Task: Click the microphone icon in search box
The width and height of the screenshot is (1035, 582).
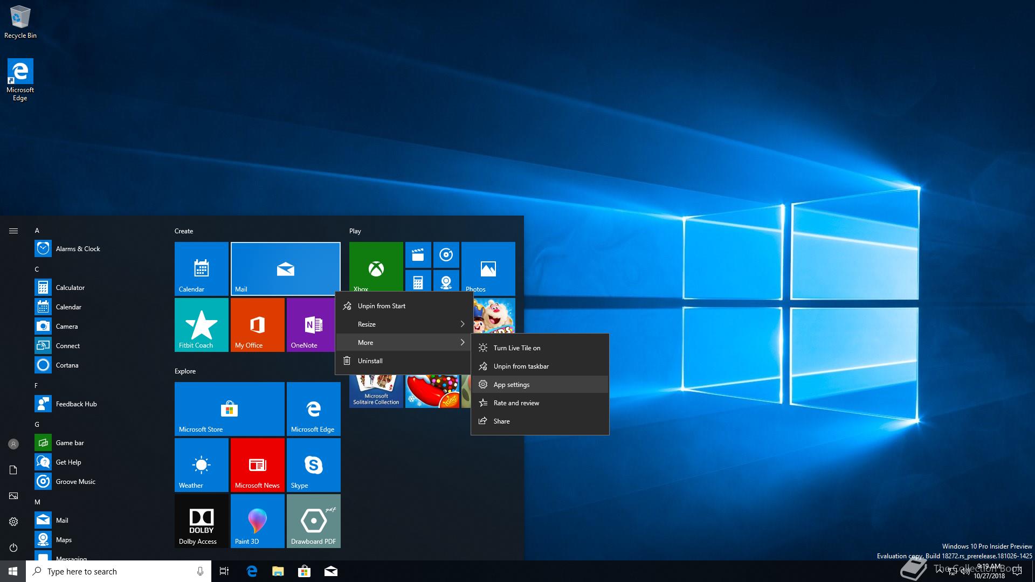Action: (x=200, y=571)
